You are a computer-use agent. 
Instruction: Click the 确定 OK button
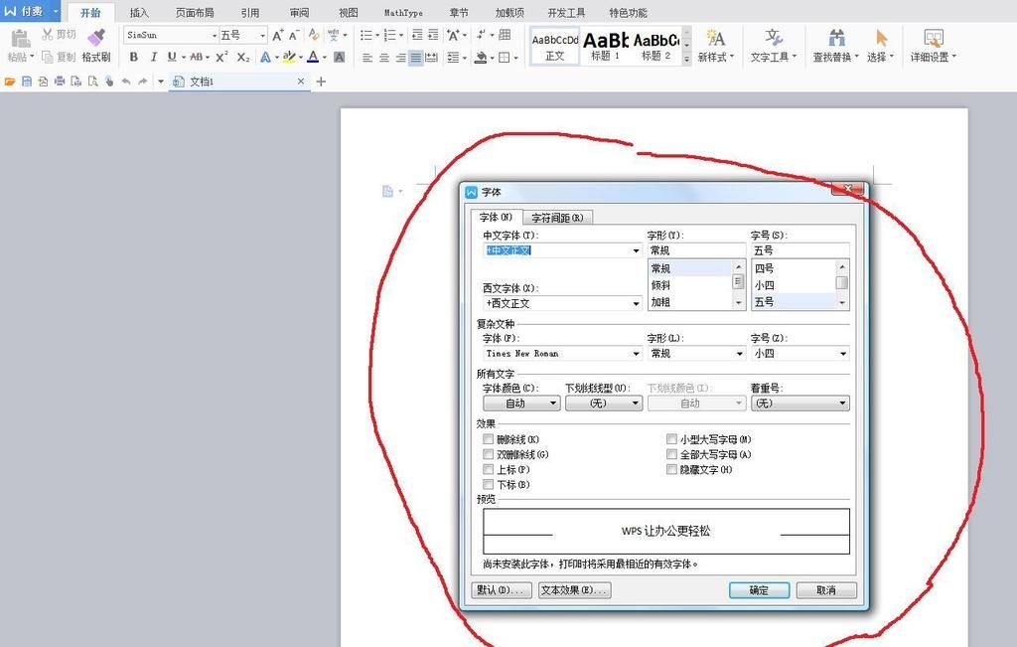[759, 590]
